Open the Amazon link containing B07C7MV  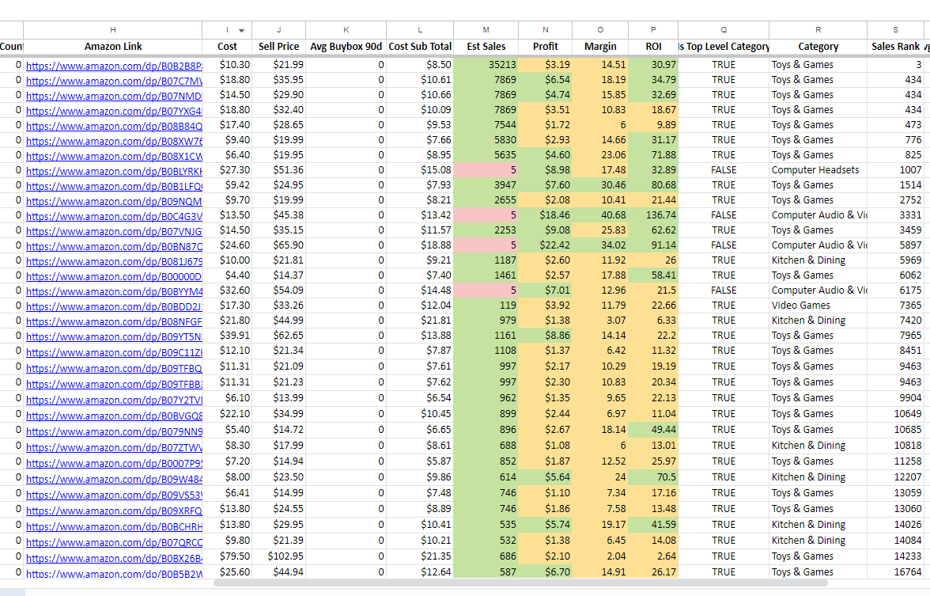pos(114,80)
